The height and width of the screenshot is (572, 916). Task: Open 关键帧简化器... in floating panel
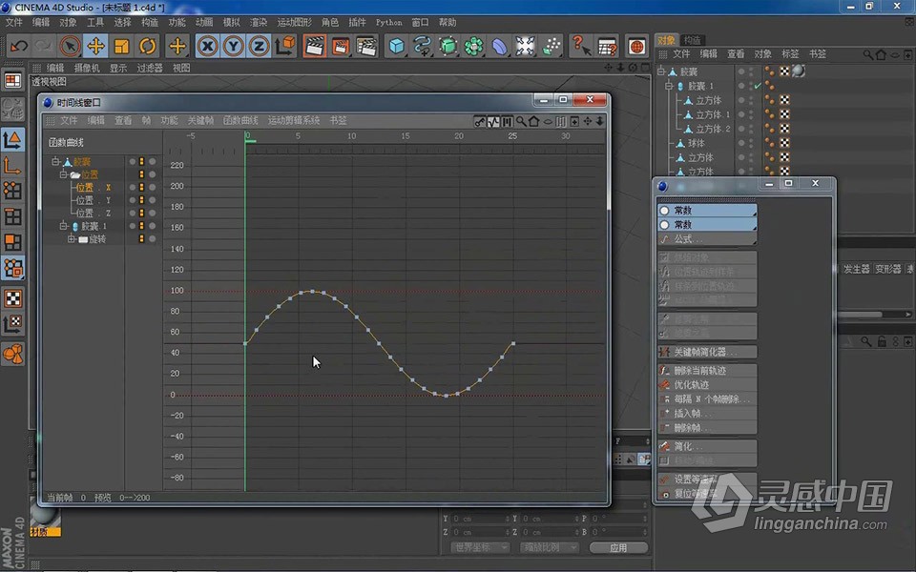(x=707, y=352)
